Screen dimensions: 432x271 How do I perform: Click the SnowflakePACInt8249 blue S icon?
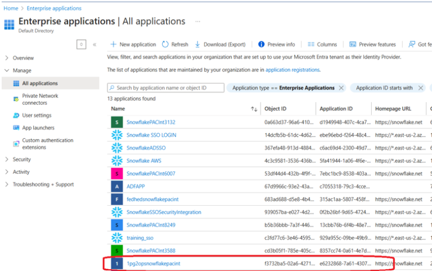117,225
